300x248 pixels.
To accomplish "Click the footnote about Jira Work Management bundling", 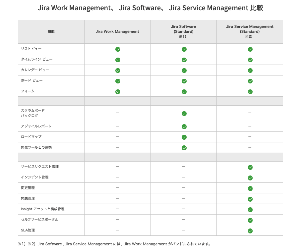I will 114,244.
